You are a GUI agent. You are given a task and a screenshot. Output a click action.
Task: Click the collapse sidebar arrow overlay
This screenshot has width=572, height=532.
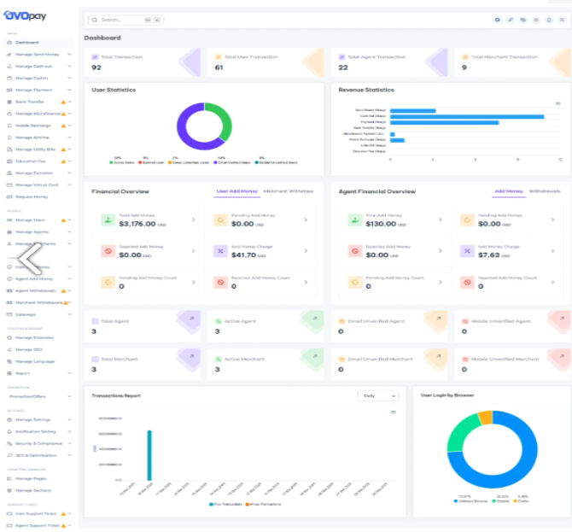click(30, 254)
